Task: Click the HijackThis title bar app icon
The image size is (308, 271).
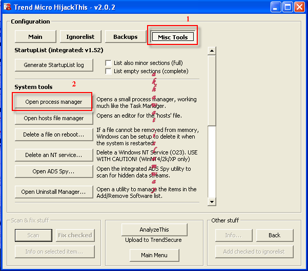Action: tap(8, 7)
